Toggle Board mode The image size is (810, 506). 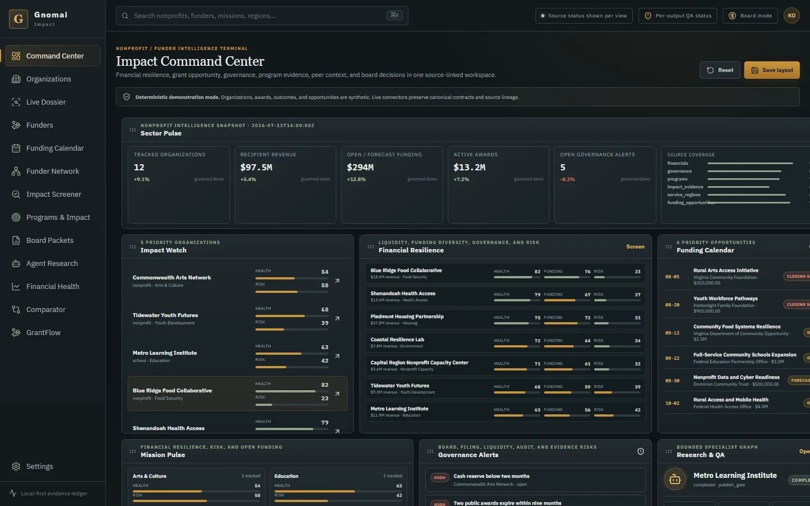coord(750,16)
